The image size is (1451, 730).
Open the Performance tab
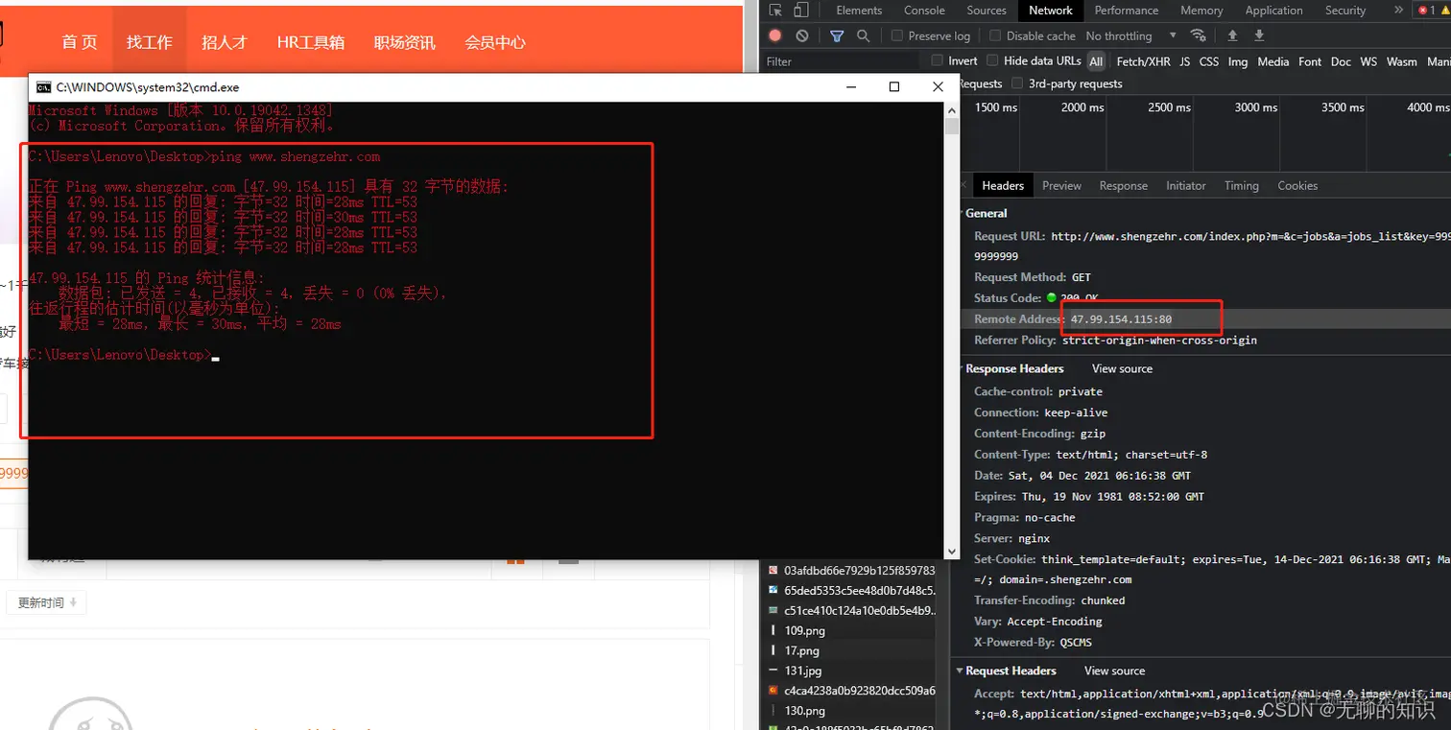tap(1127, 11)
